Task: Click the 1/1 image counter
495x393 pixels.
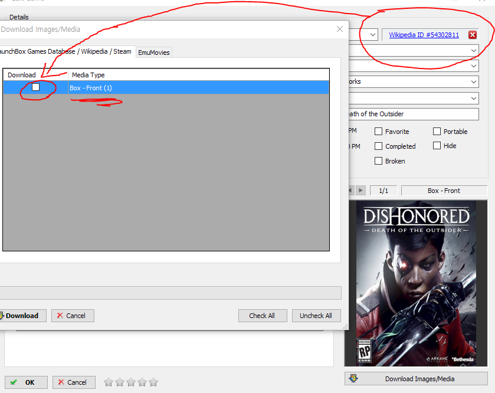Action: click(x=383, y=191)
